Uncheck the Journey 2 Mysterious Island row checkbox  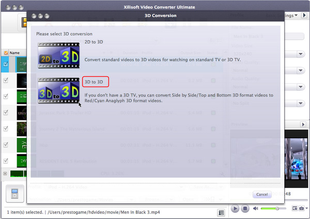coord(6,129)
